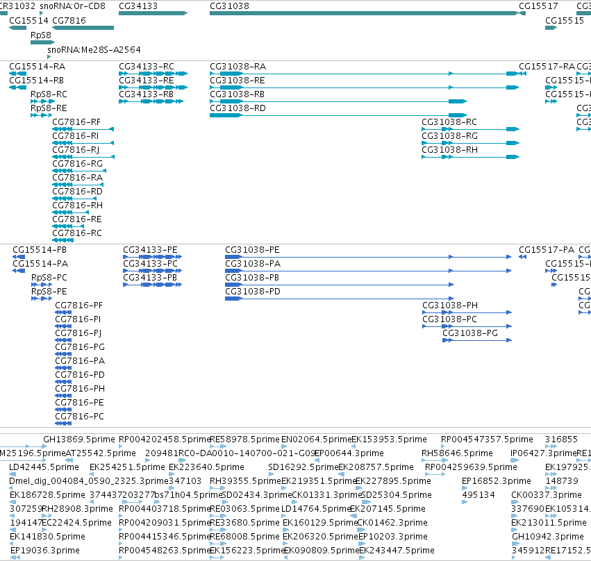The height and width of the screenshot is (561, 591).
Task: Select transcript CG31038-RG
Action: (x=449, y=136)
